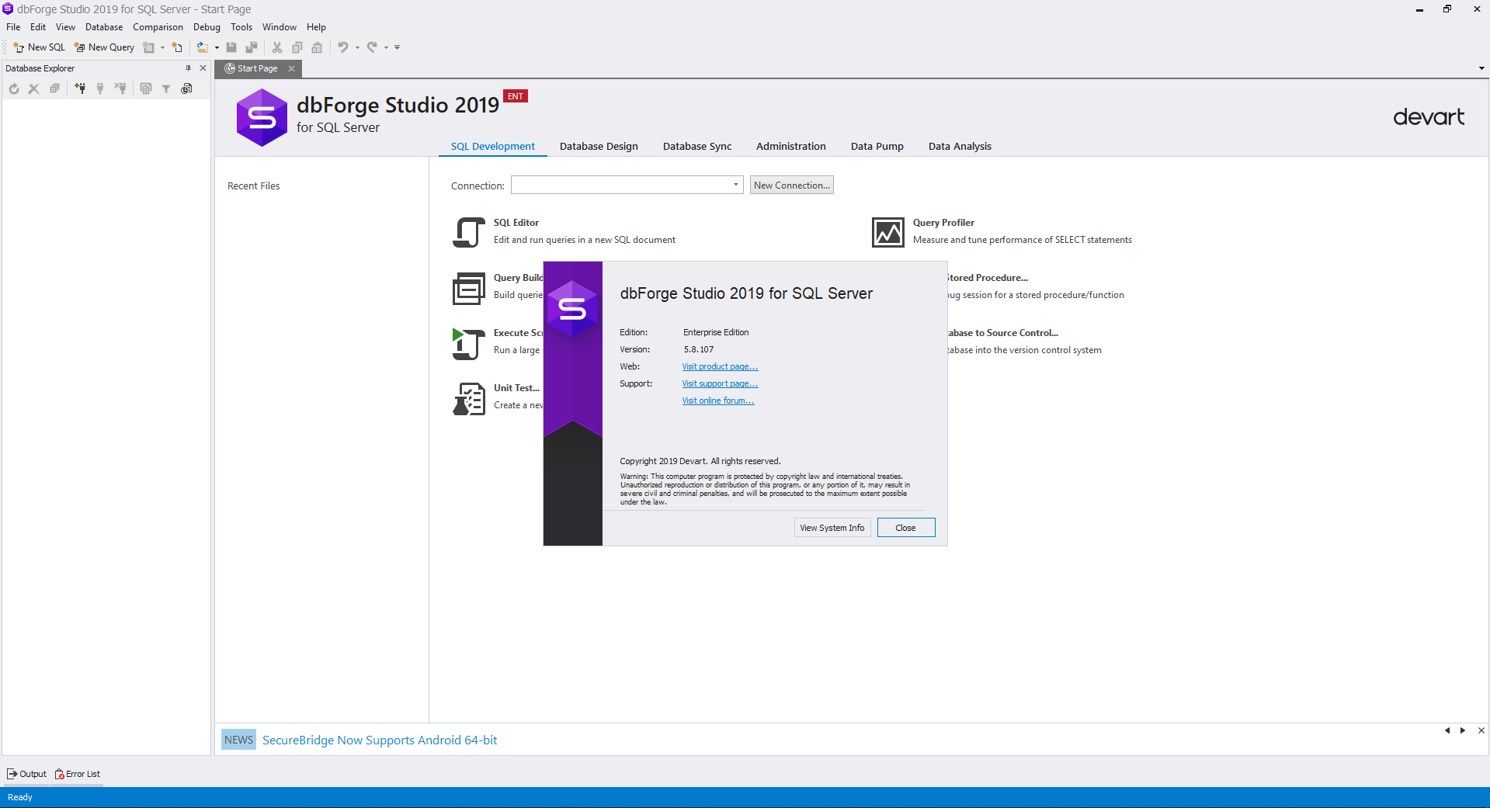The image size is (1490, 808).
Task: Click the New File icon in toolbar
Action: [x=177, y=47]
